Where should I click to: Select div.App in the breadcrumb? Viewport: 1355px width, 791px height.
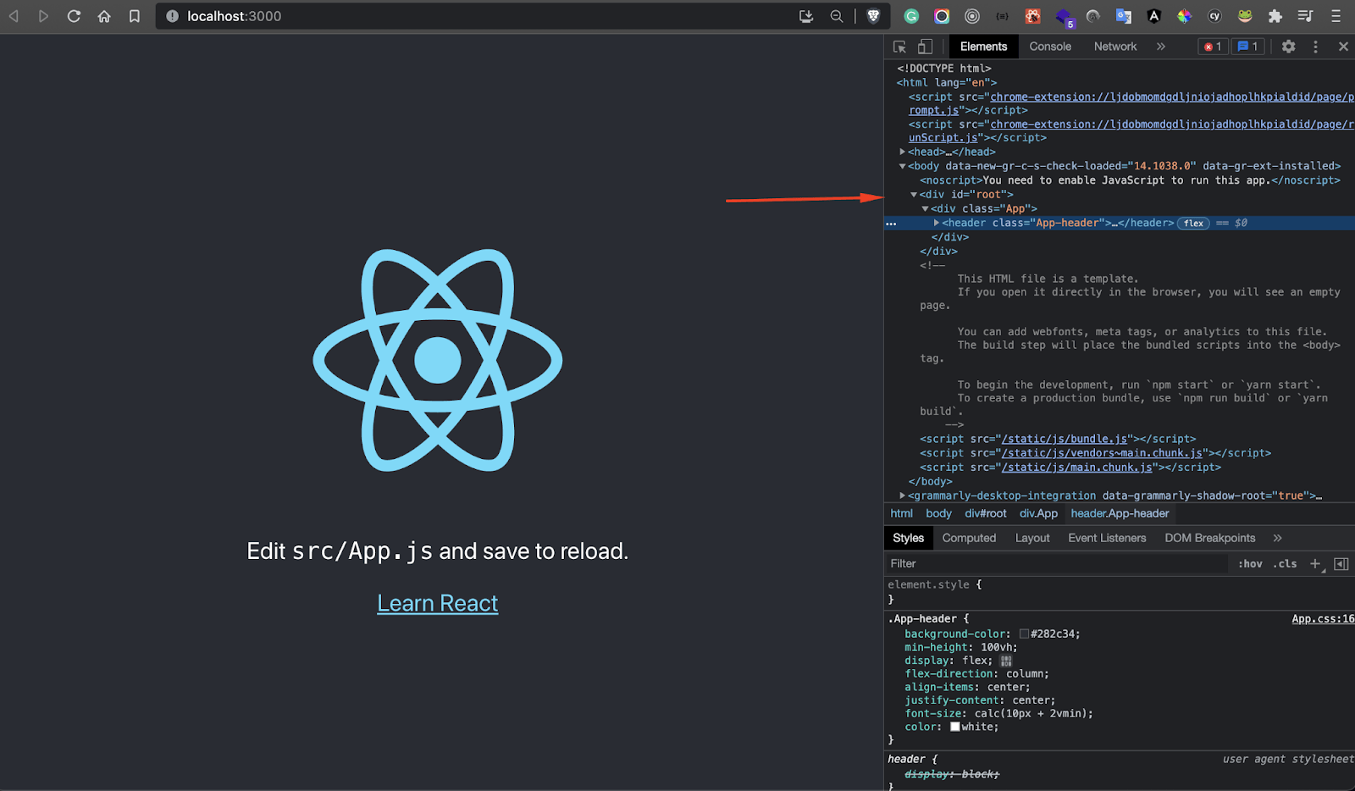pos(1038,513)
